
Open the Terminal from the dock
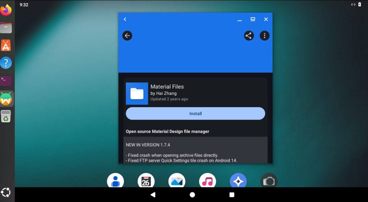click(6, 81)
